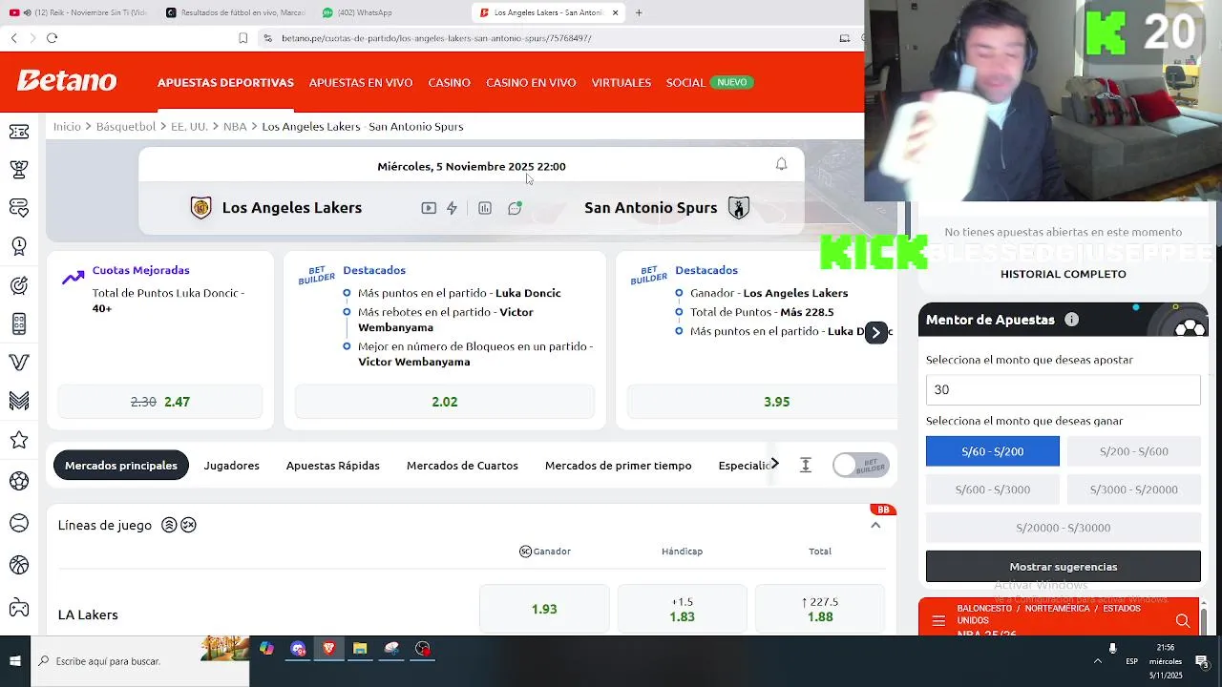This screenshot has height=687, width=1222.
Task: Open match statistics chart icon
Action: coord(485,208)
